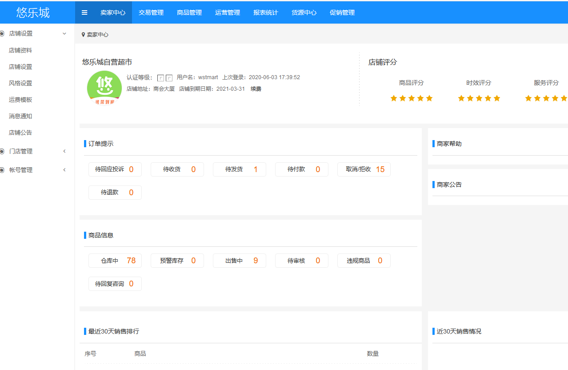Open 取消/拒收 order list
Viewport: 568px width, 370px height.
point(364,169)
